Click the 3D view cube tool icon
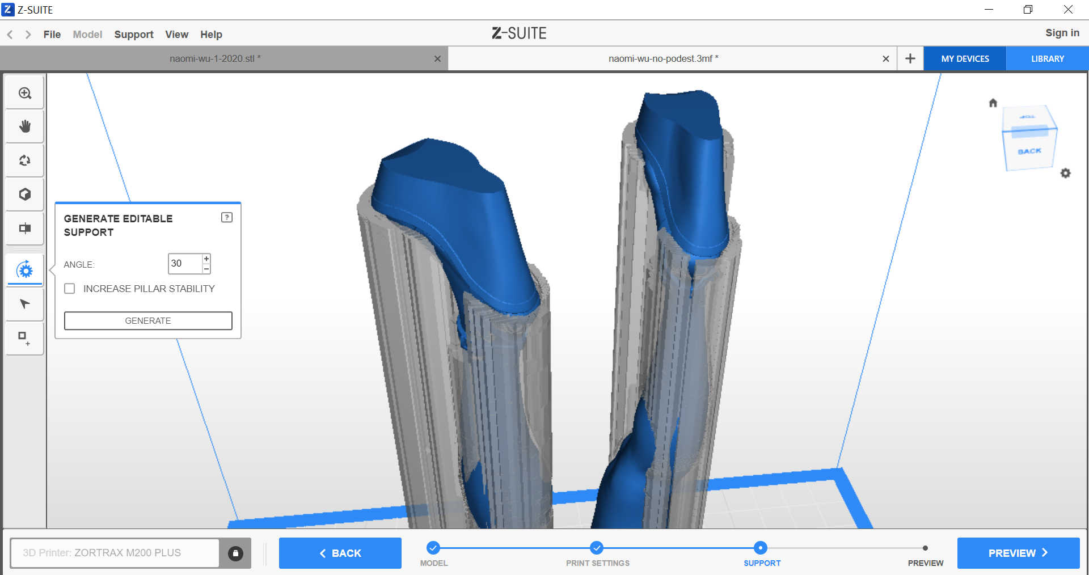Image resolution: width=1089 pixels, height=575 pixels. pyautogui.click(x=25, y=195)
